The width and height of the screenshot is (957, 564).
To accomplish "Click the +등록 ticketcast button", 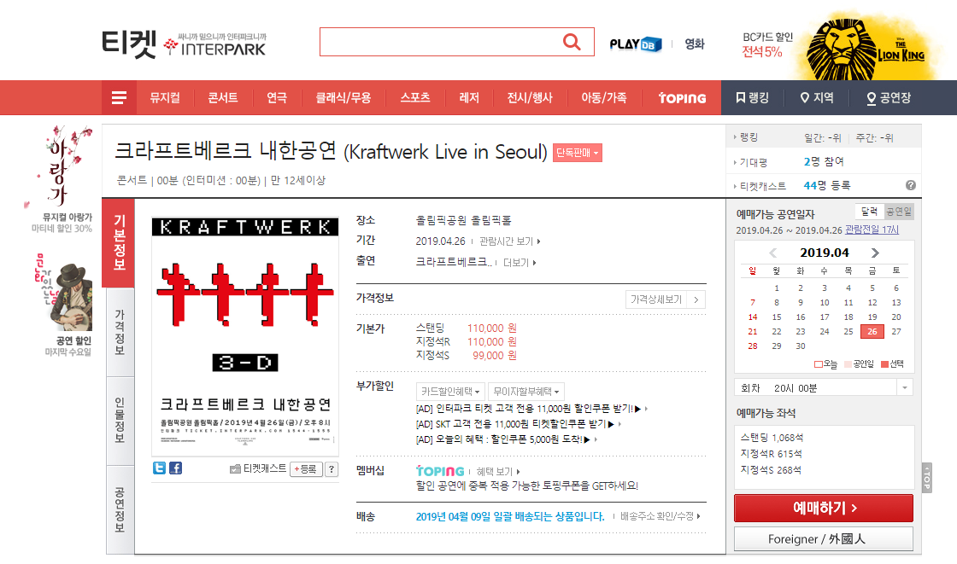I will point(306,469).
